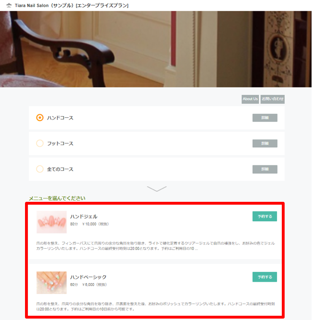Click the Tiara Nail Salon header title

coord(72,6)
